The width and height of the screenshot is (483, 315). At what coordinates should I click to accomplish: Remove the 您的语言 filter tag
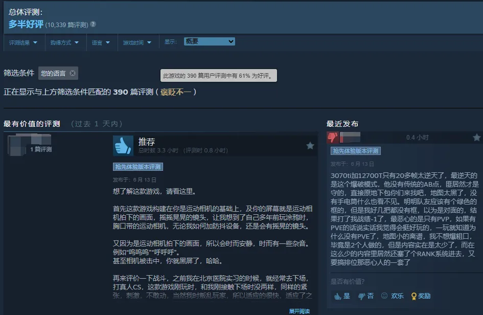pyautogui.click(x=73, y=73)
